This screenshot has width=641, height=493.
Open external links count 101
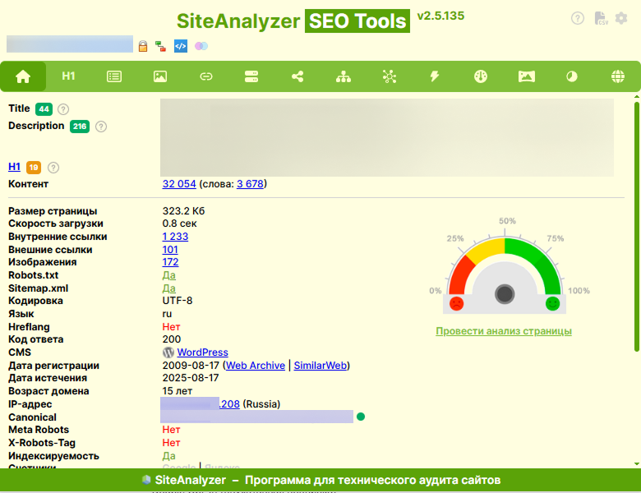(x=170, y=250)
